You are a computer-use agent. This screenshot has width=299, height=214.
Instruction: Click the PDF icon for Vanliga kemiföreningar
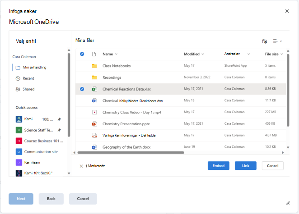[x=94, y=135]
